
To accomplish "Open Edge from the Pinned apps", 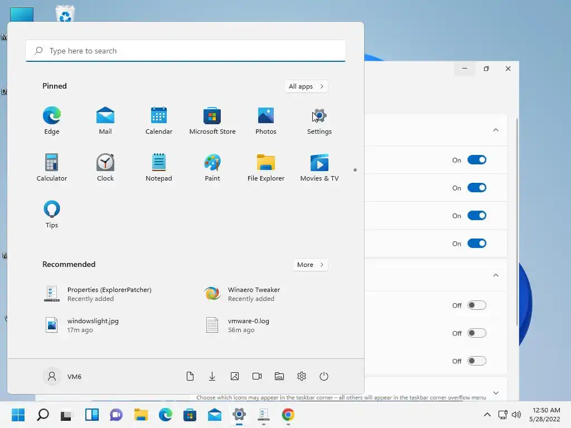I will [52, 121].
